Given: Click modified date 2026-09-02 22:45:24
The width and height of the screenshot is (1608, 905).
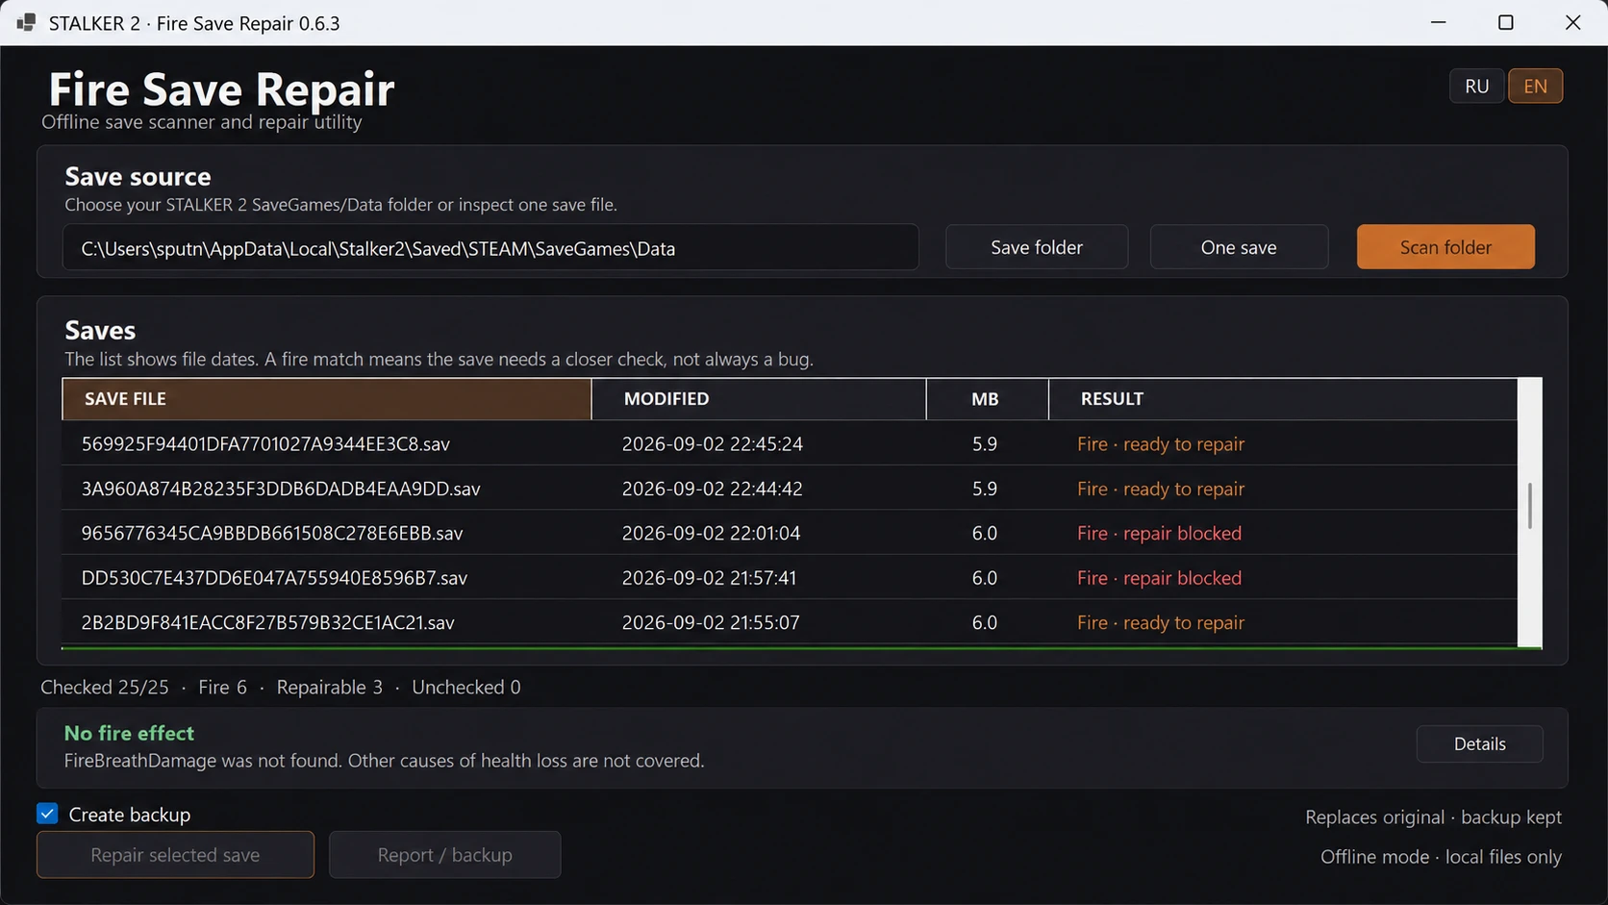Looking at the screenshot, I should [x=713, y=444].
